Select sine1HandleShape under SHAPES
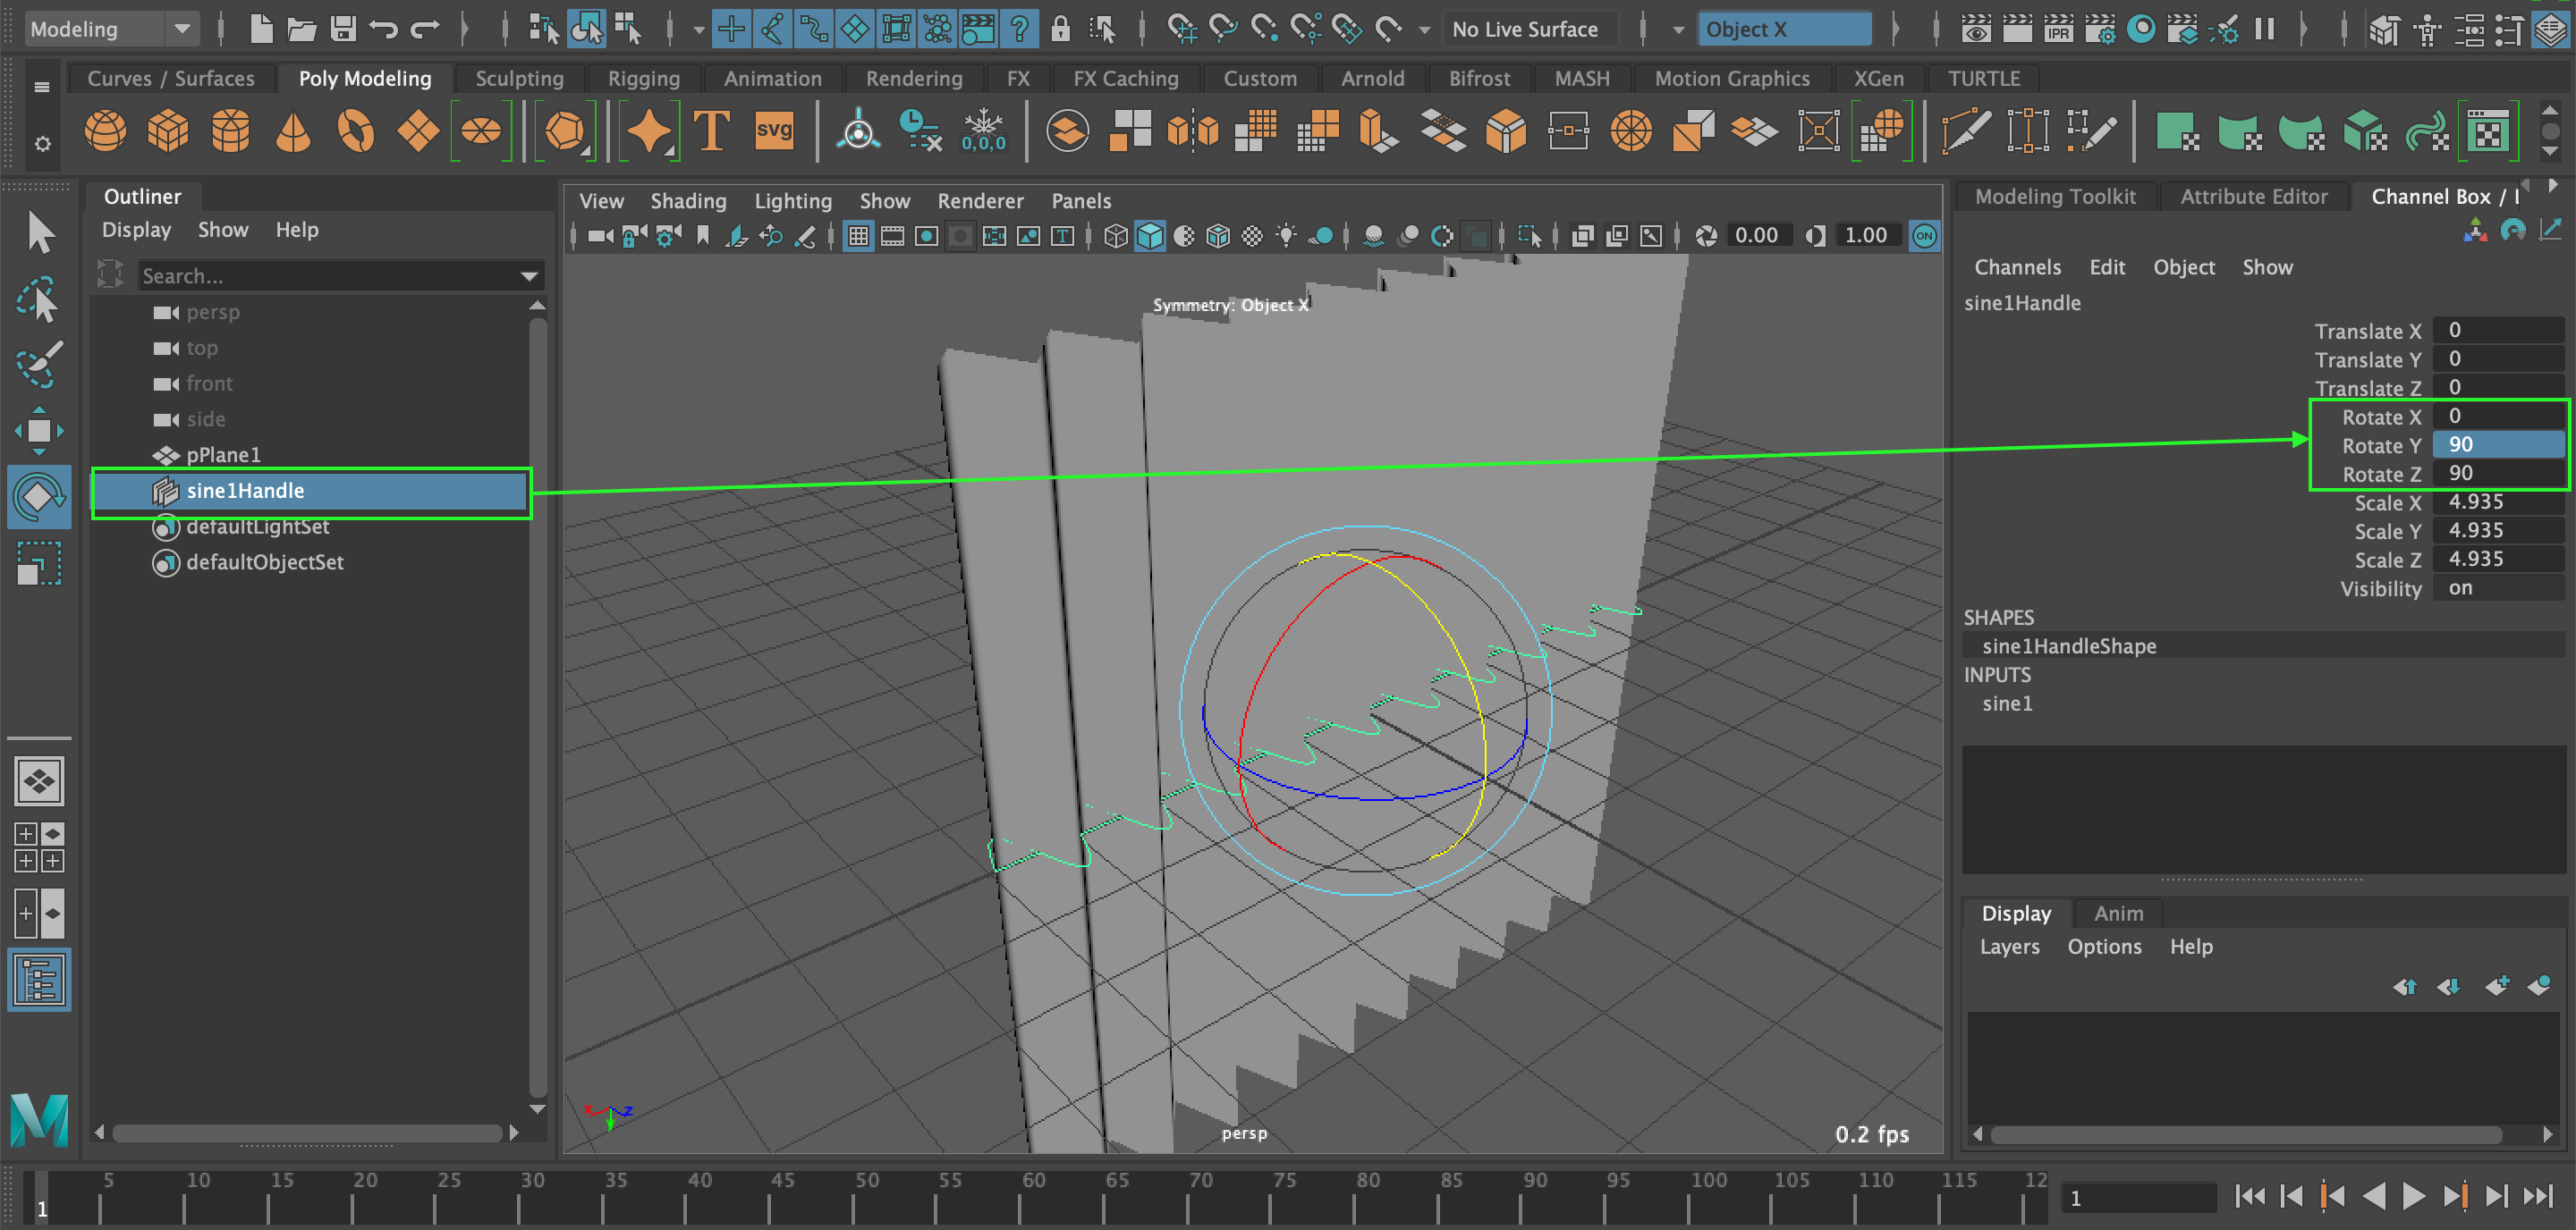 click(2069, 646)
